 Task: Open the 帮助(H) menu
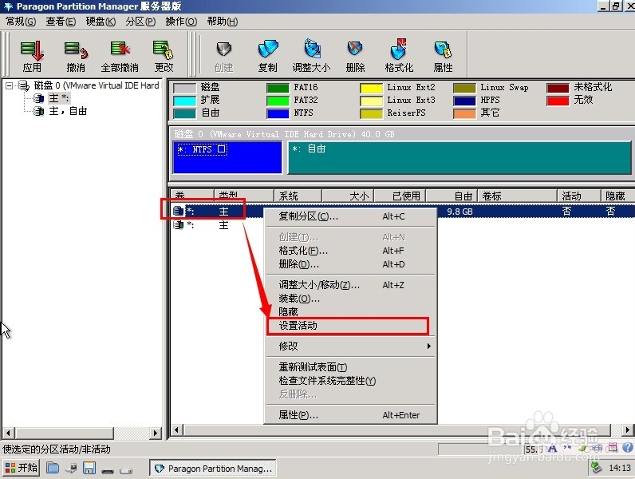[223, 22]
